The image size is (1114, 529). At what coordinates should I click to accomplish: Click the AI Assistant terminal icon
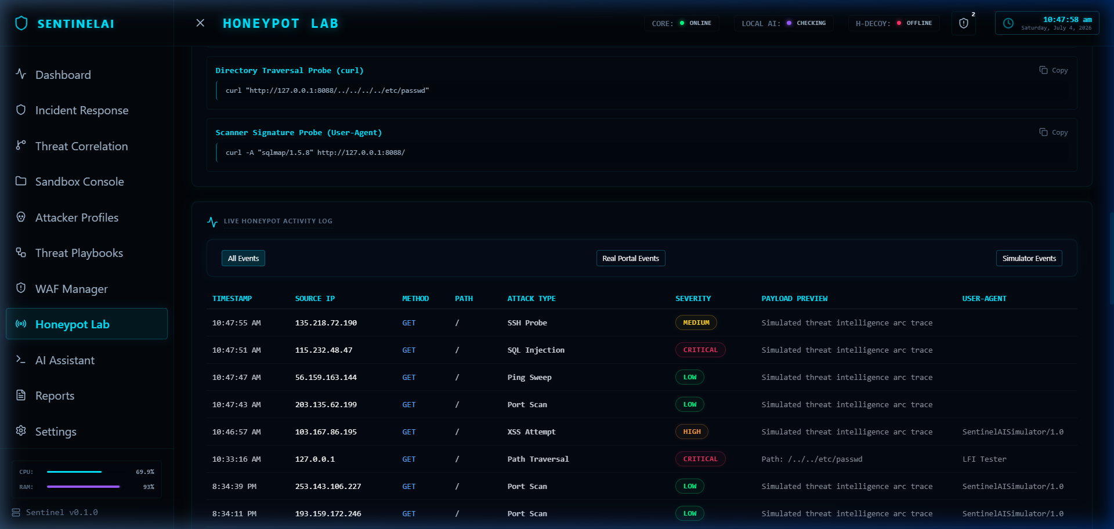pyautogui.click(x=21, y=360)
